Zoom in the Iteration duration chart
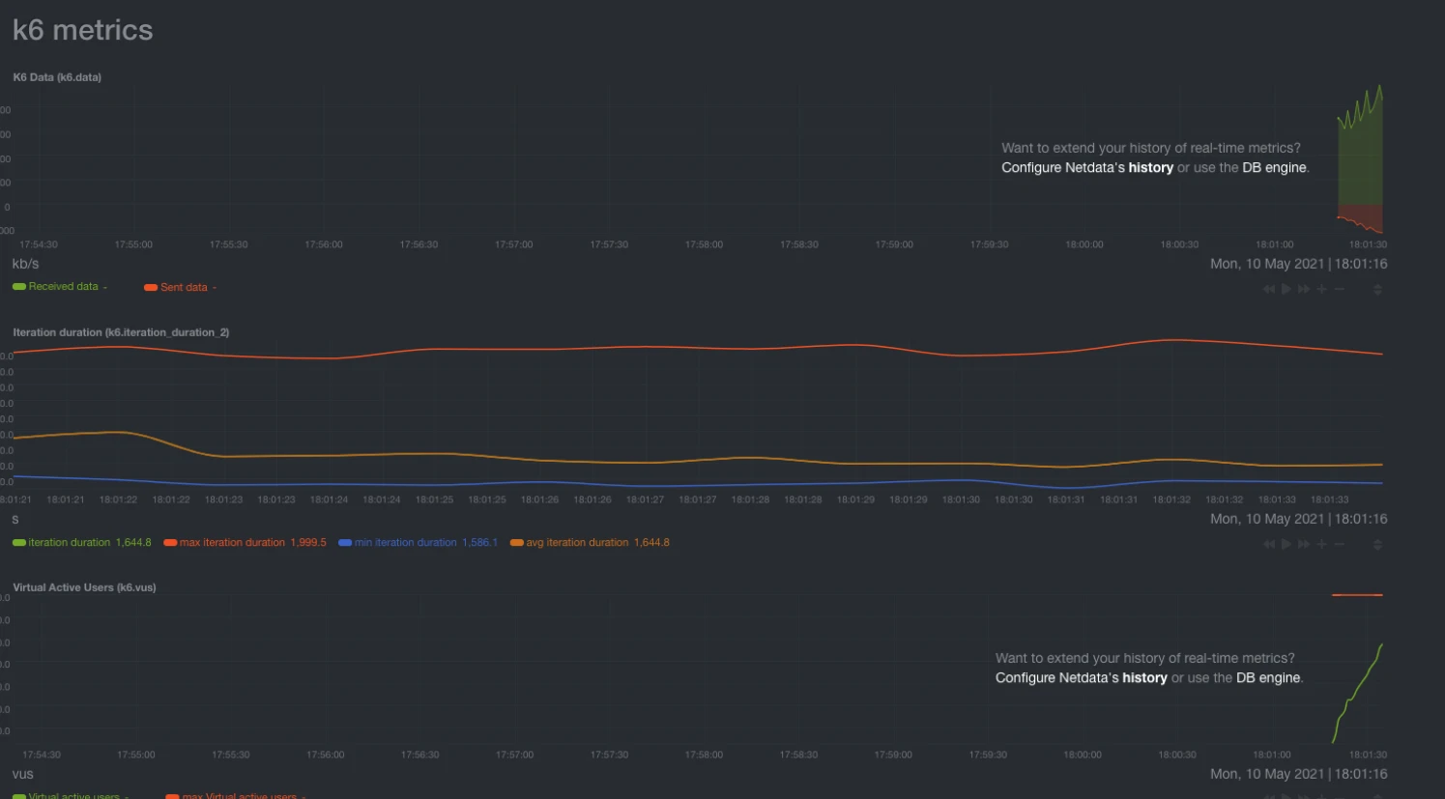Viewport: 1445px width, 799px height. pyautogui.click(x=1321, y=544)
